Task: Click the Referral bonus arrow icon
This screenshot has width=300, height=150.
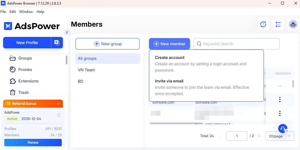Action: coord(58,104)
